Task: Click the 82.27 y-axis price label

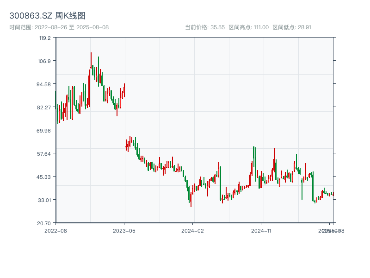Action: click(44, 107)
